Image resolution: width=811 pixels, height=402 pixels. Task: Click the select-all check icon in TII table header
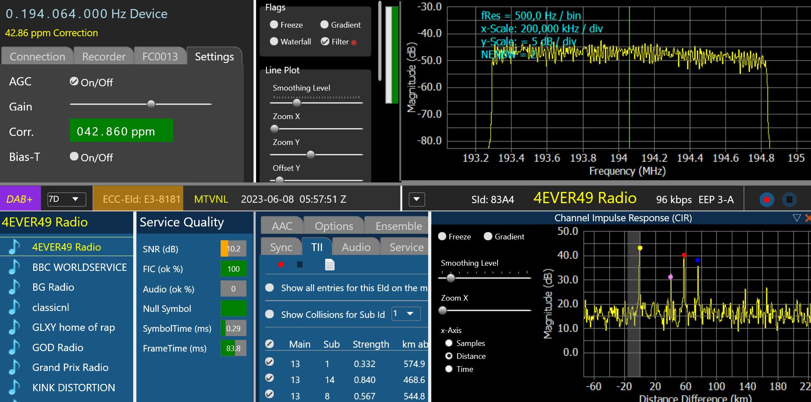(269, 344)
